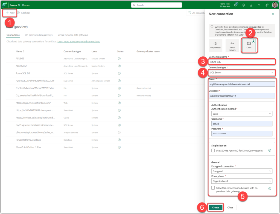Screen dimensions: 280x214
Task: Click status icon for AdventureWorksDW2017.xlsx row
Action: pyautogui.click(x=119, y=88)
